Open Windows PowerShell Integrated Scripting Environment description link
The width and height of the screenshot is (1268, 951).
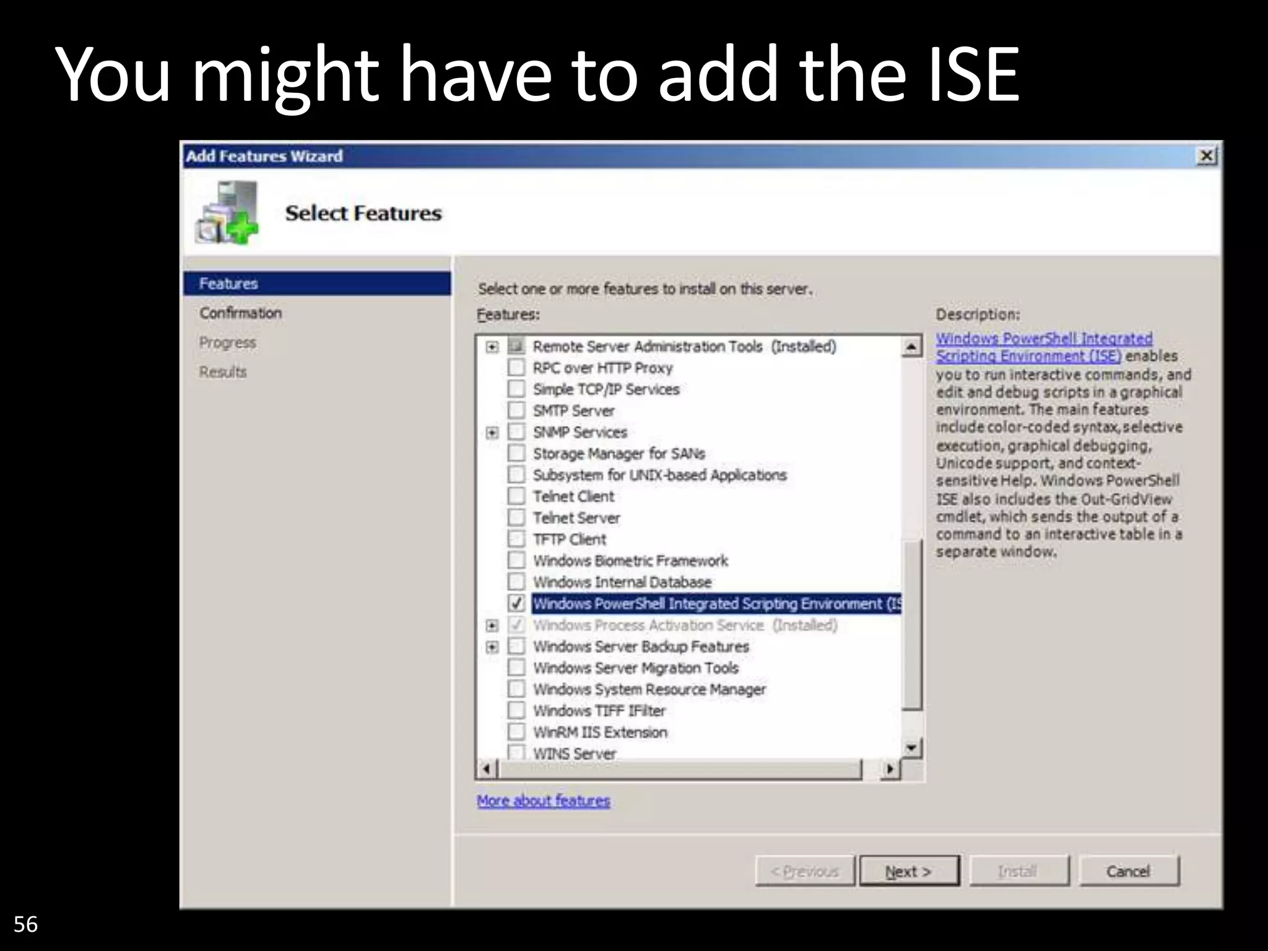[x=1044, y=347]
